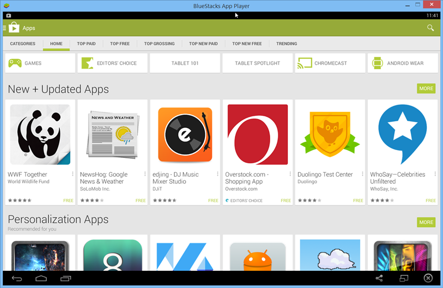Minimize the BlueStacks App Player window
443x288 pixels.
(x=408, y=6)
